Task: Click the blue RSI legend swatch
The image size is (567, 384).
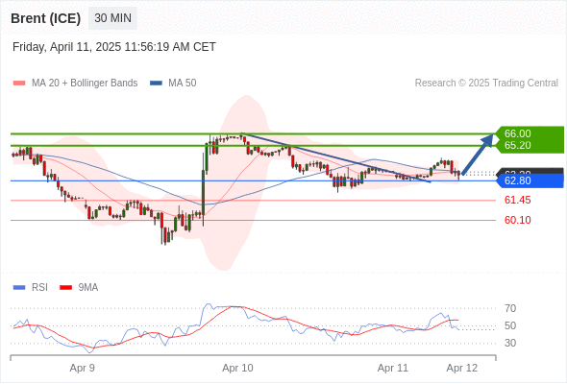Action: [19, 288]
